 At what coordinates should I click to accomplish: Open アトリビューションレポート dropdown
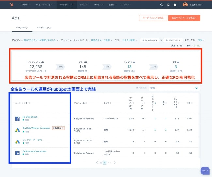[101, 40]
